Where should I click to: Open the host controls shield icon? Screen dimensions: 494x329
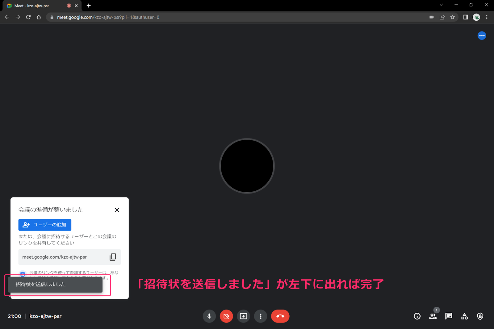(x=480, y=316)
